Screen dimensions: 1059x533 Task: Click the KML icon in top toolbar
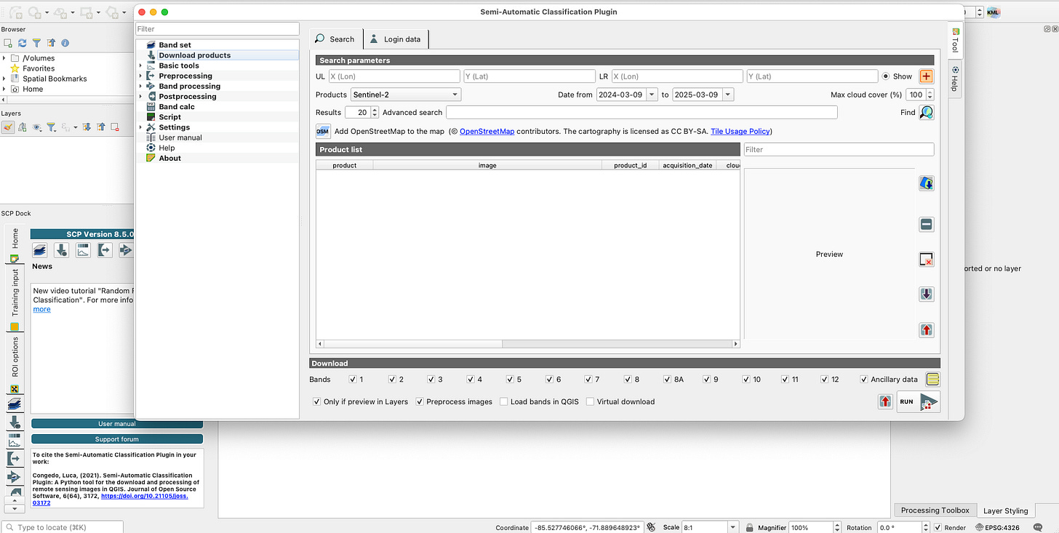pos(994,12)
